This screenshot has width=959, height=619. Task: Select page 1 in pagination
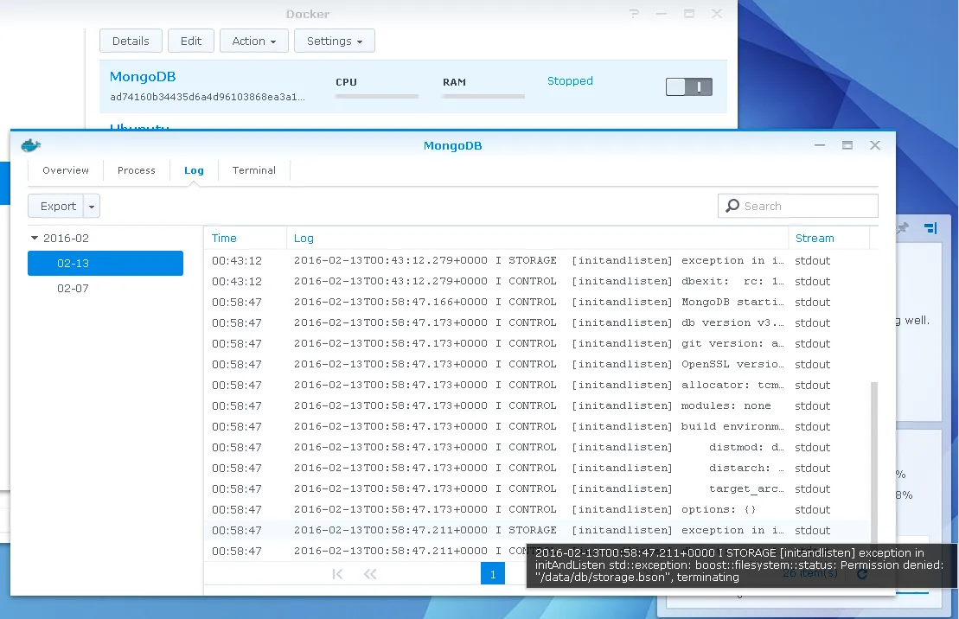(x=493, y=574)
